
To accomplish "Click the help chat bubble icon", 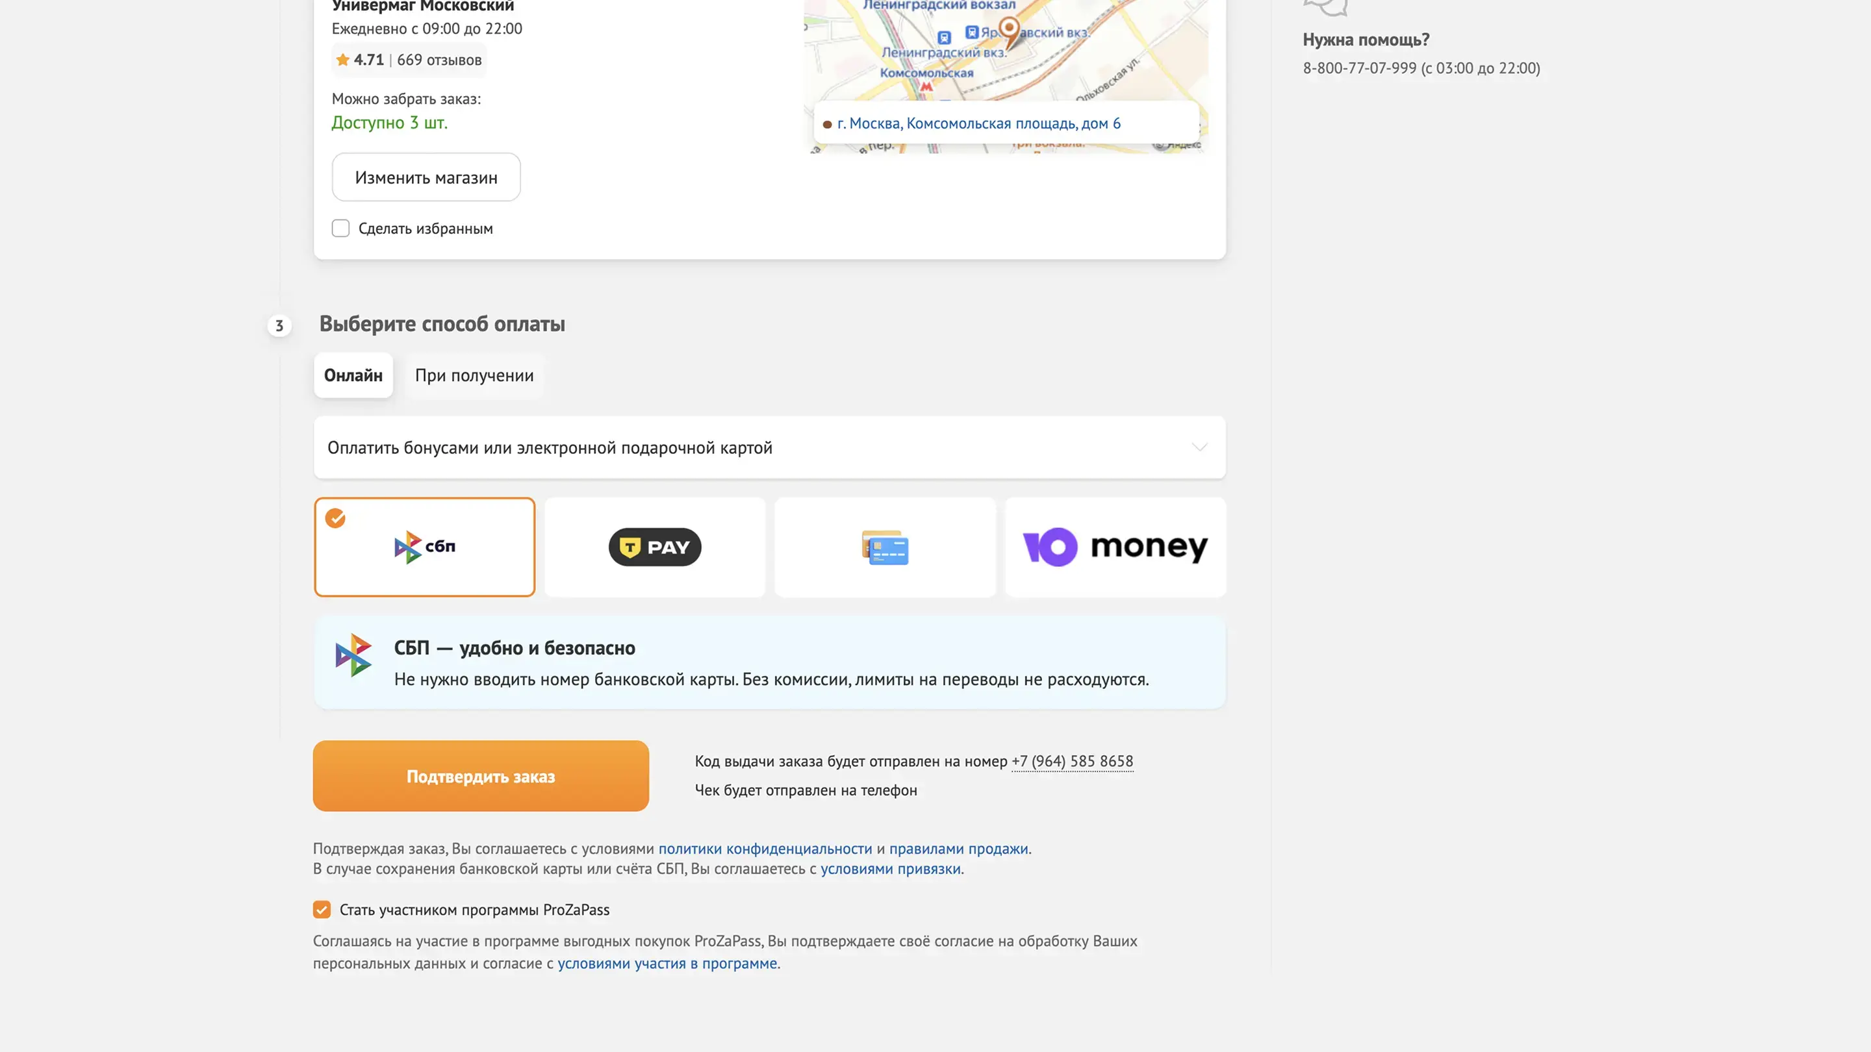I will tap(1325, 7).
